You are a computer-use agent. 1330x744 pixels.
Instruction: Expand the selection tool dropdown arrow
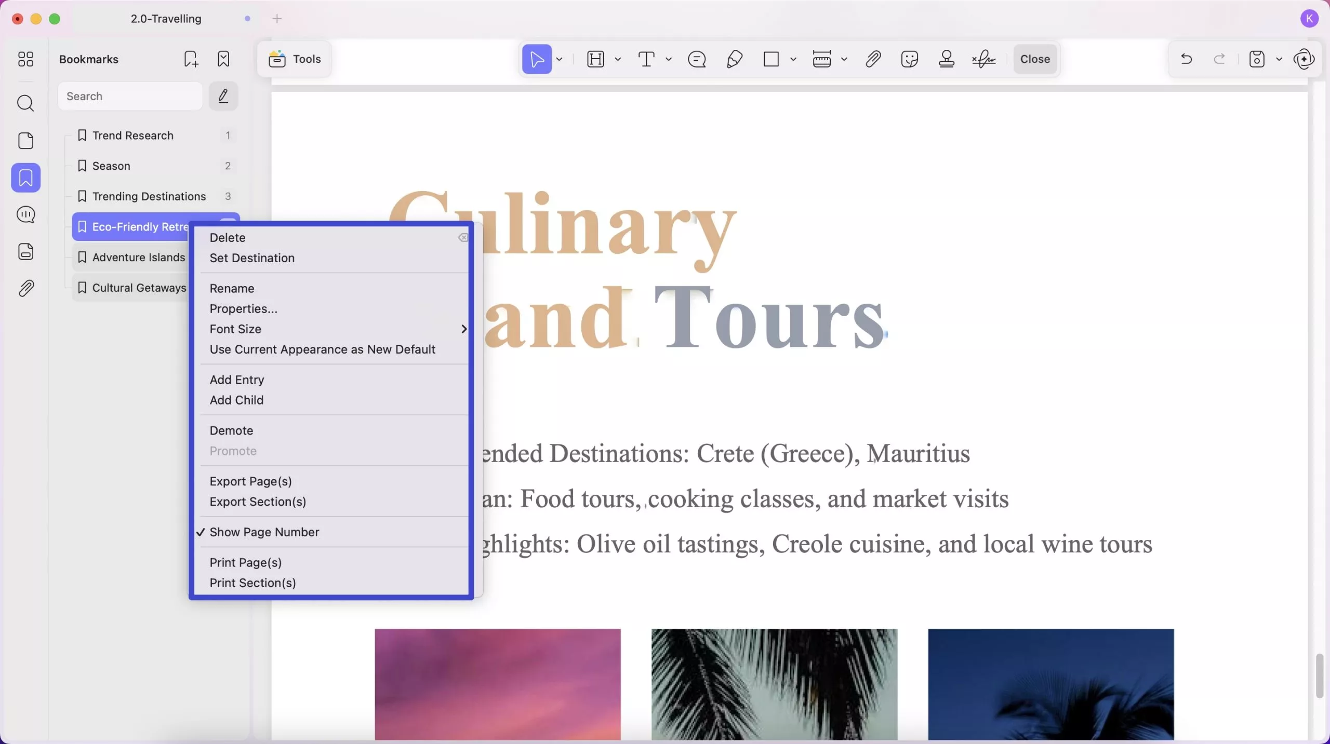click(560, 59)
